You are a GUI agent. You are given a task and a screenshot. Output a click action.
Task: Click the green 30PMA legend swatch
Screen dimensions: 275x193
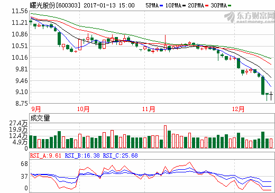[x=230, y=6]
